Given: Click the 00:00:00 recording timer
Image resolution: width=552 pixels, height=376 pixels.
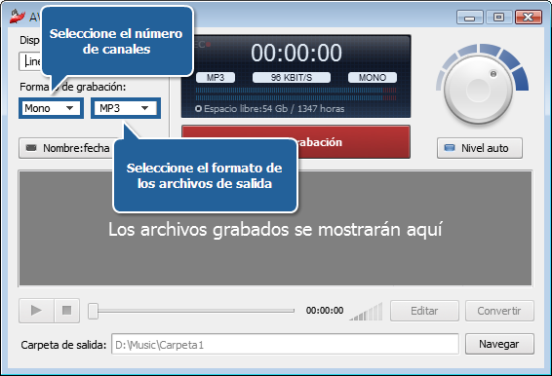Looking at the screenshot, I should tap(296, 53).
